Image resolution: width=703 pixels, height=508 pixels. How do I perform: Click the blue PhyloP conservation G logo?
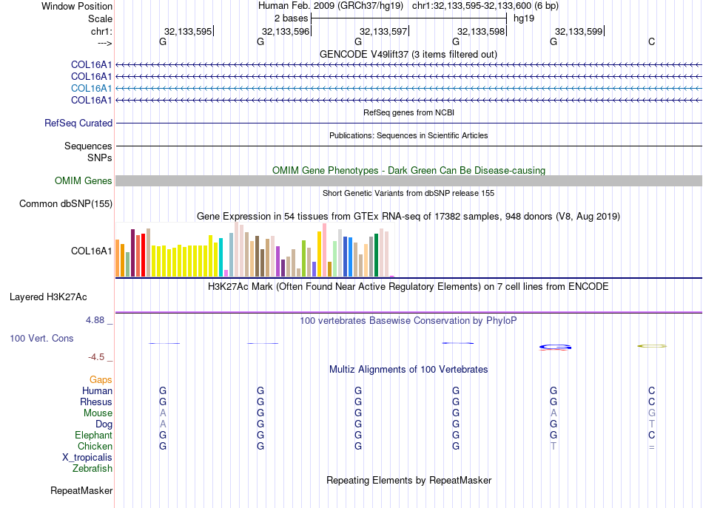555,348
